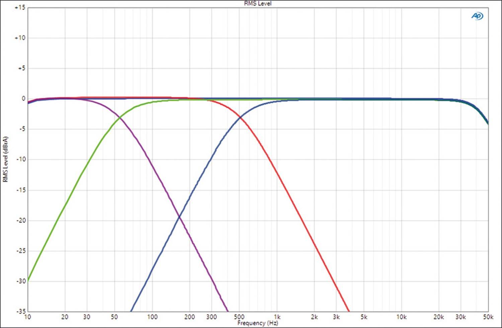The image size is (502, 328).
Task: Click the -25 value on the level axis
Action: coord(21,251)
